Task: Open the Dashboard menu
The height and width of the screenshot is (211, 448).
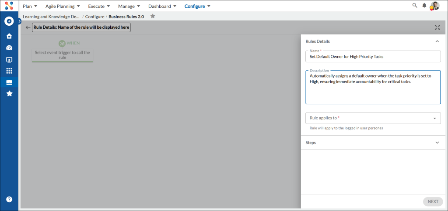Action: tap(162, 6)
